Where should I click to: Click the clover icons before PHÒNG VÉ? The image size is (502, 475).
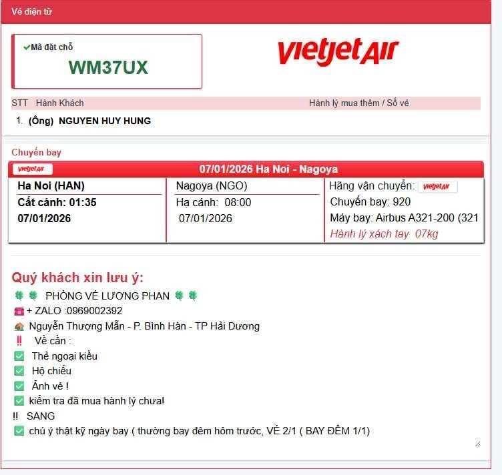[x=24, y=296]
